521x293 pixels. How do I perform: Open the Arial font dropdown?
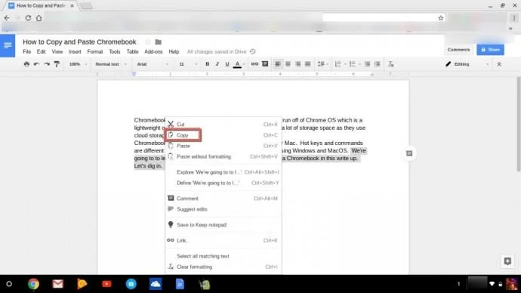153,64
